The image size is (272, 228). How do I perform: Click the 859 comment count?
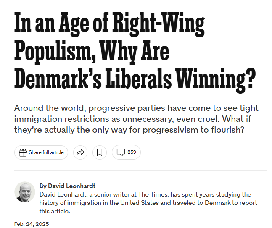click(x=132, y=152)
